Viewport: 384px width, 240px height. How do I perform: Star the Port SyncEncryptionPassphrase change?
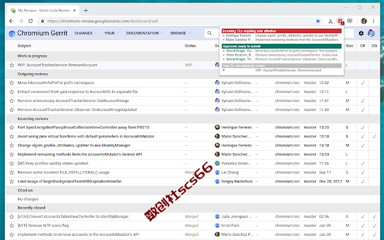pyautogui.click(x=11, y=127)
